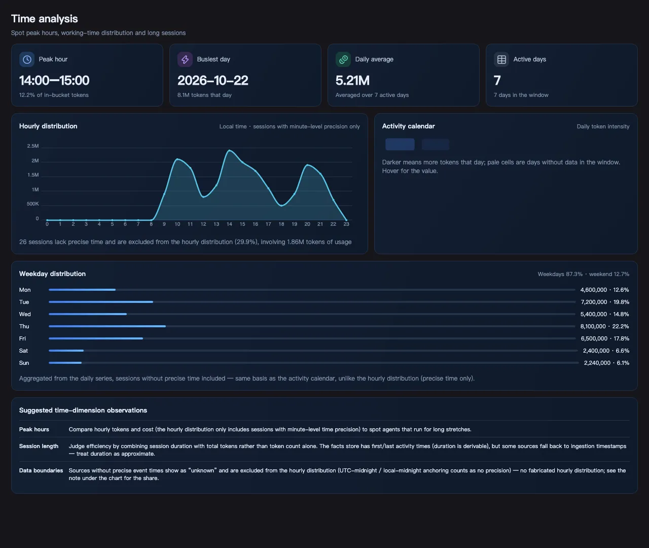Click the Thu weekday distribution bar
This screenshot has width=649, height=548.
coord(312,326)
